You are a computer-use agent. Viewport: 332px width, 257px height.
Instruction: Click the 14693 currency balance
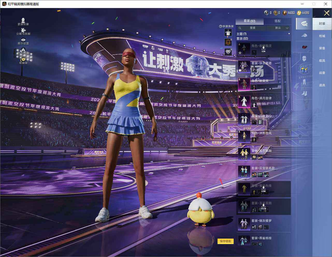pyautogui.click(x=291, y=13)
